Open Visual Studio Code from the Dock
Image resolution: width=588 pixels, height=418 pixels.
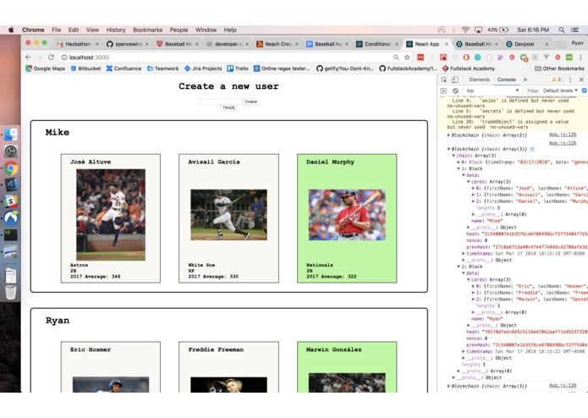click(x=10, y=184)
